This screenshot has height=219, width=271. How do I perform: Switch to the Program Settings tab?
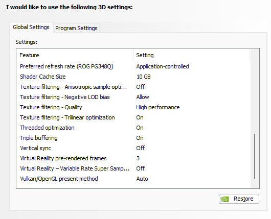tap(76, 28)
